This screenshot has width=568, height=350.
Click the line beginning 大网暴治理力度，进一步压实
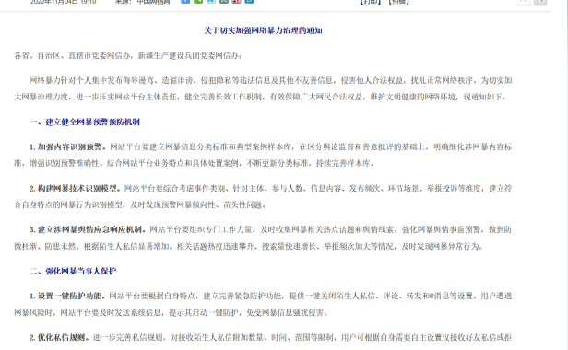[x=260, y=97]
